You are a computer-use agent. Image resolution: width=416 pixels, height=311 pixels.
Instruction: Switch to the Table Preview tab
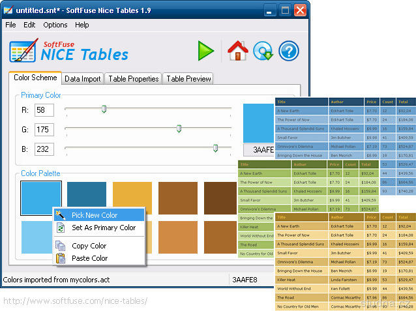(x=188, y=79)
